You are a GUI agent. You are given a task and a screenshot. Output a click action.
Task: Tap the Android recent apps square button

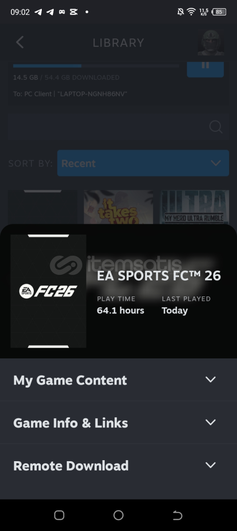click(x=59, y=515)
